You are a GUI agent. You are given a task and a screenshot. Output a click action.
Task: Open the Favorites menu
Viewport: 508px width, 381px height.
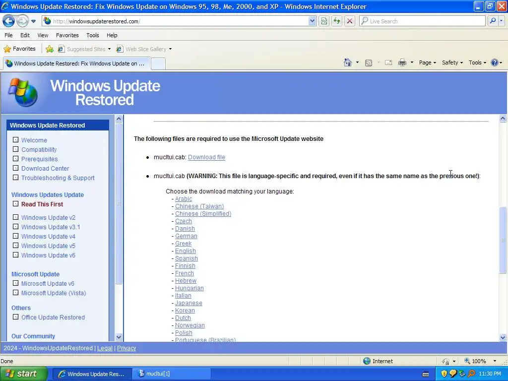coord(67,35)
